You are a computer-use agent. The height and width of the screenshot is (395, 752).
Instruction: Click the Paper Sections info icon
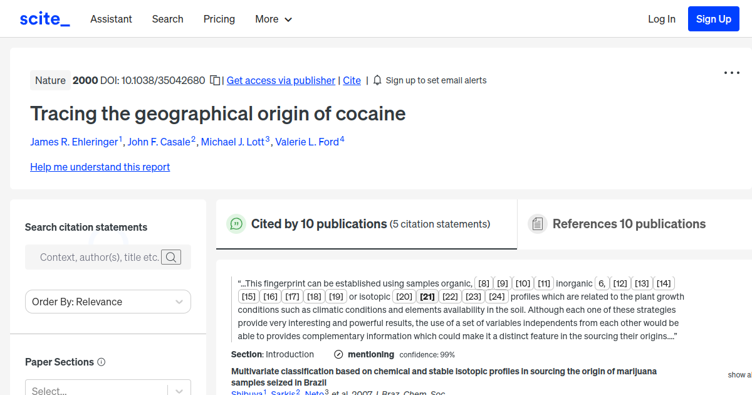coord(102,362)
